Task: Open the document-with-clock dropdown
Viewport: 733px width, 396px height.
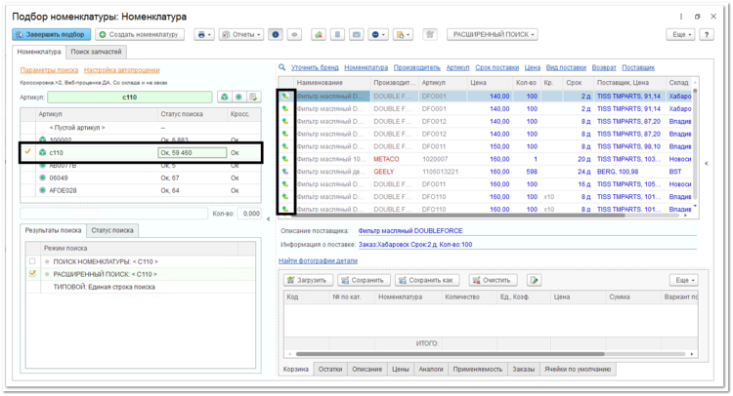Action: click(x=403, y=34)
